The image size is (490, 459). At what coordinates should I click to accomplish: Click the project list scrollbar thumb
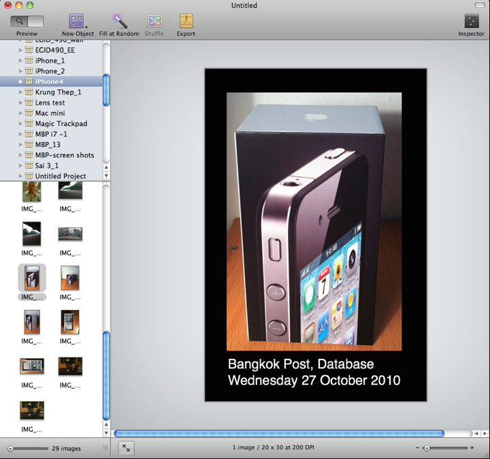click(106, 90)
